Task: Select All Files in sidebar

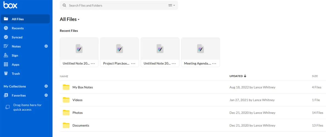Action: point(18,19)
